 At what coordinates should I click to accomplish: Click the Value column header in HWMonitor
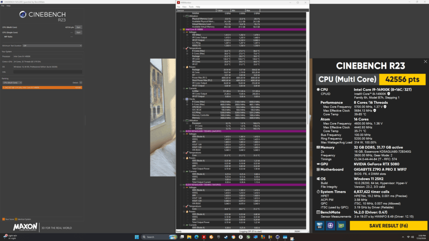click(x=223, y=10)
